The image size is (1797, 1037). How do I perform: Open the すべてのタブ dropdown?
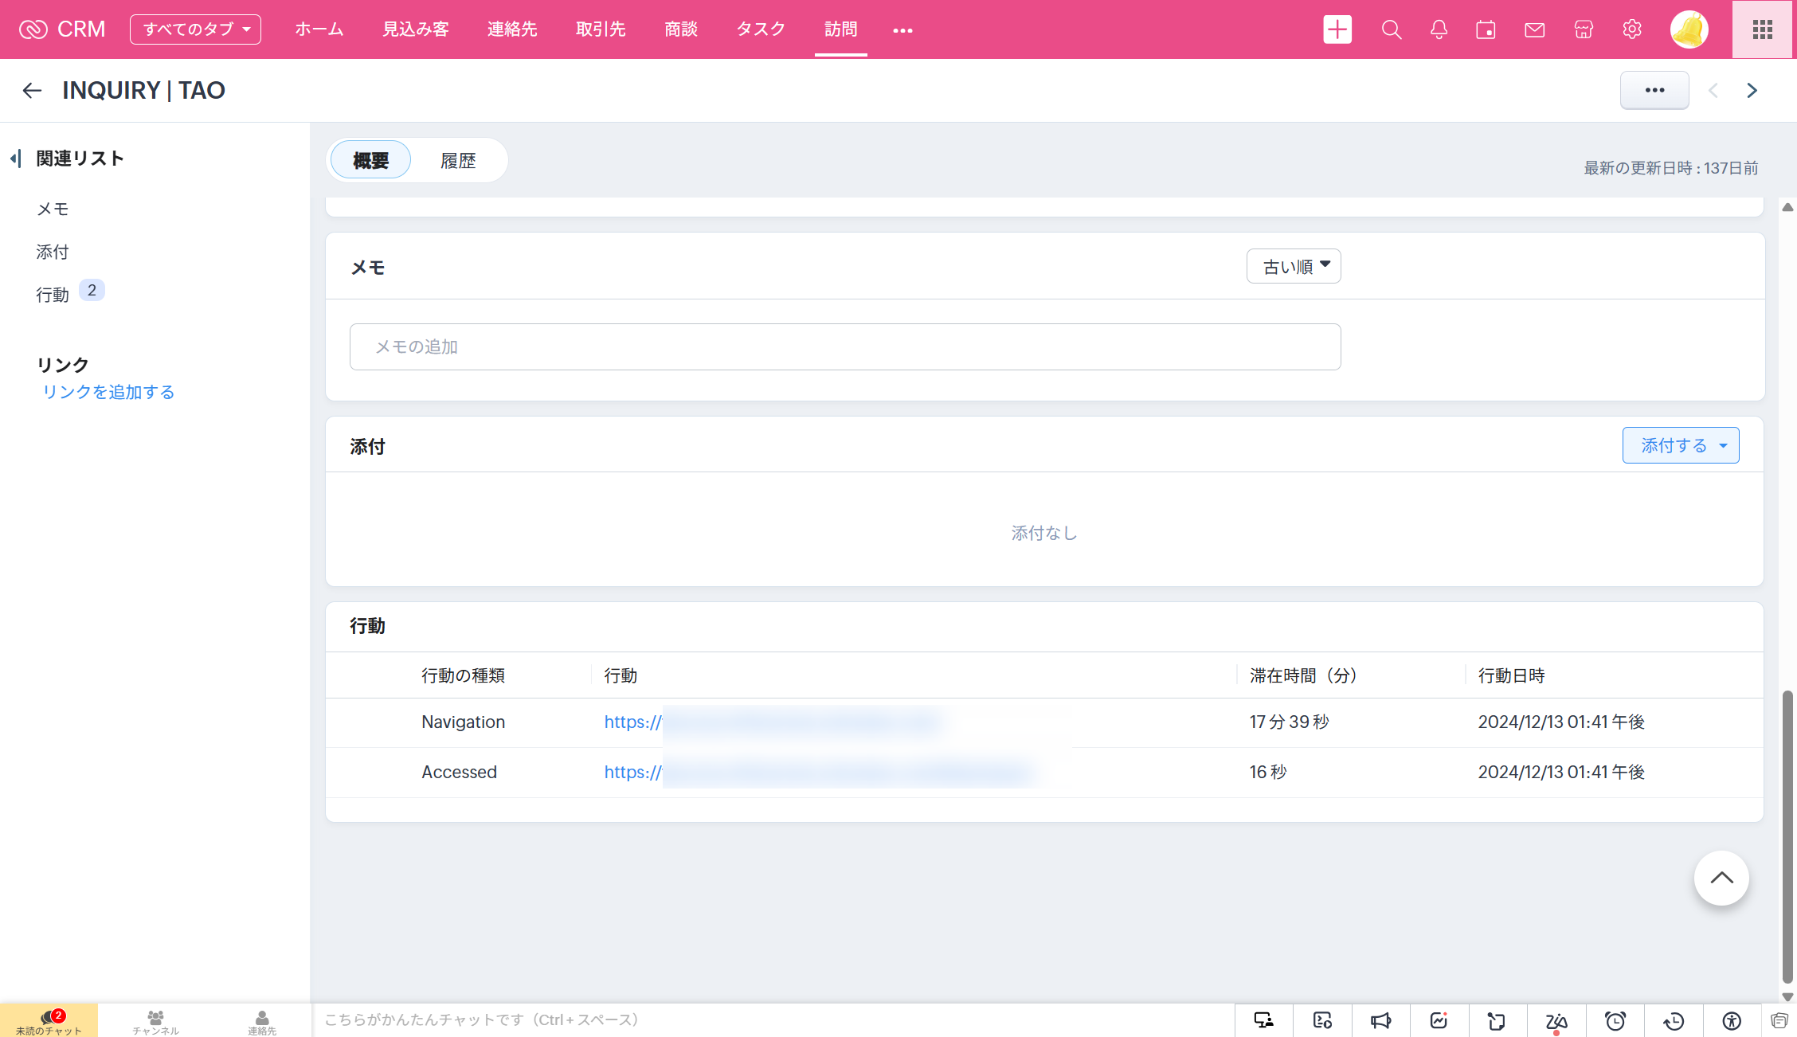click(x=195, y=29)
